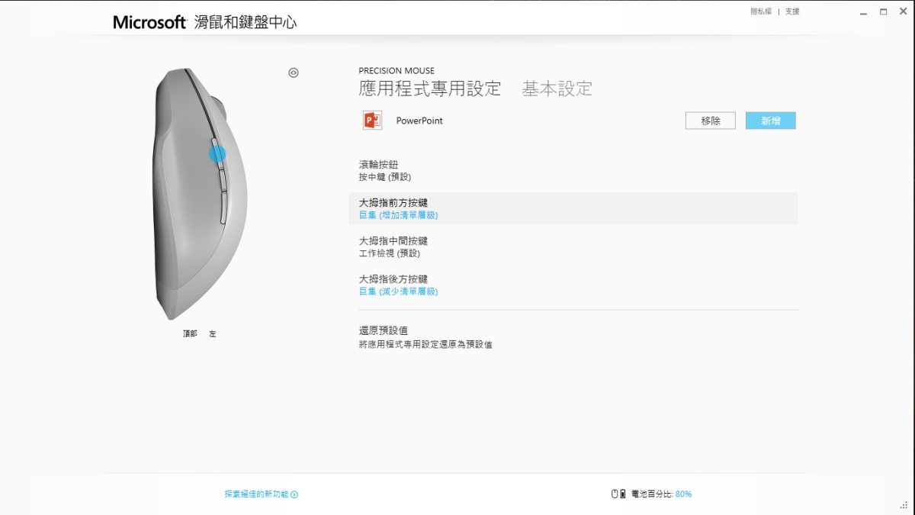This screenshot has width=915, height=515.
Task: Expand the 大拇指中間按鍵 setting
Action: pyautogui.click(x=393, y=246)
